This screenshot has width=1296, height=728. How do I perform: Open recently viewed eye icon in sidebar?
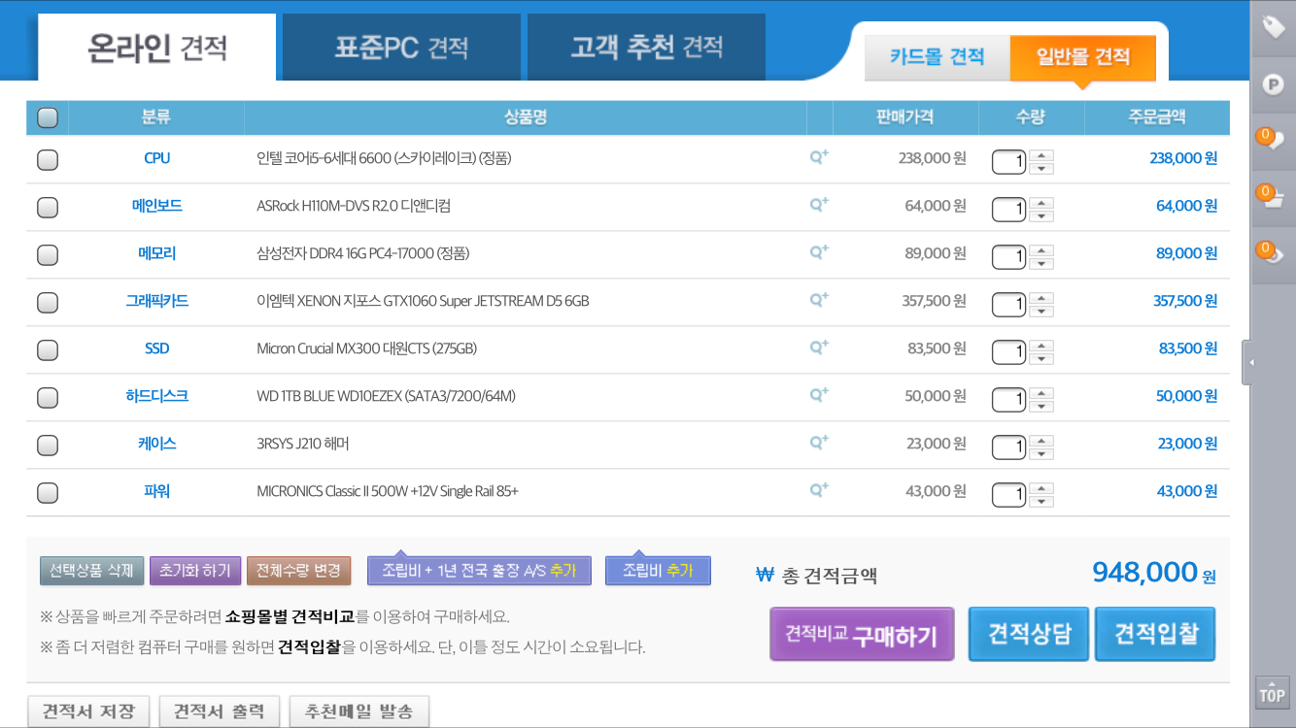(1273, 254)
